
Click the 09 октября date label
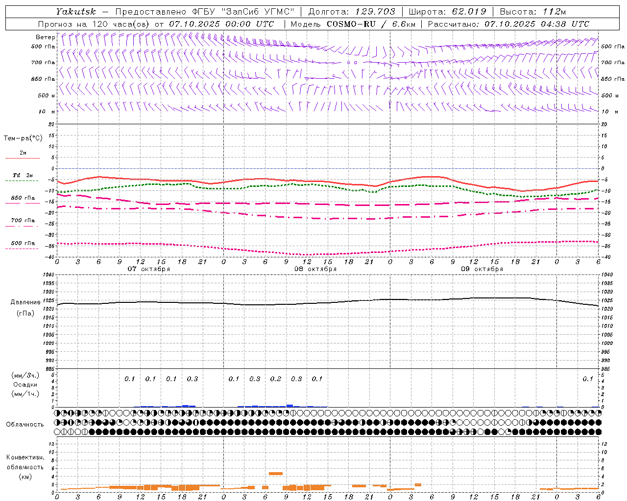482,269
